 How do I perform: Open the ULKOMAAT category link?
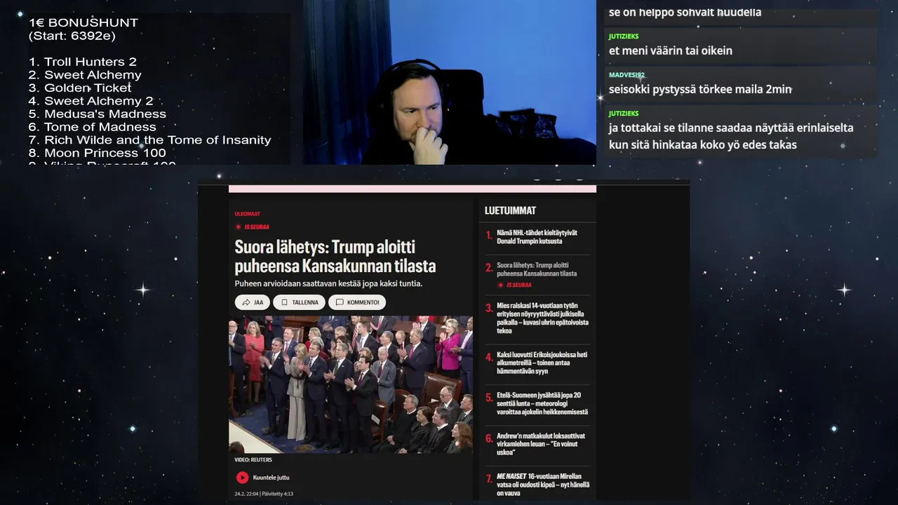pos(247,214)
